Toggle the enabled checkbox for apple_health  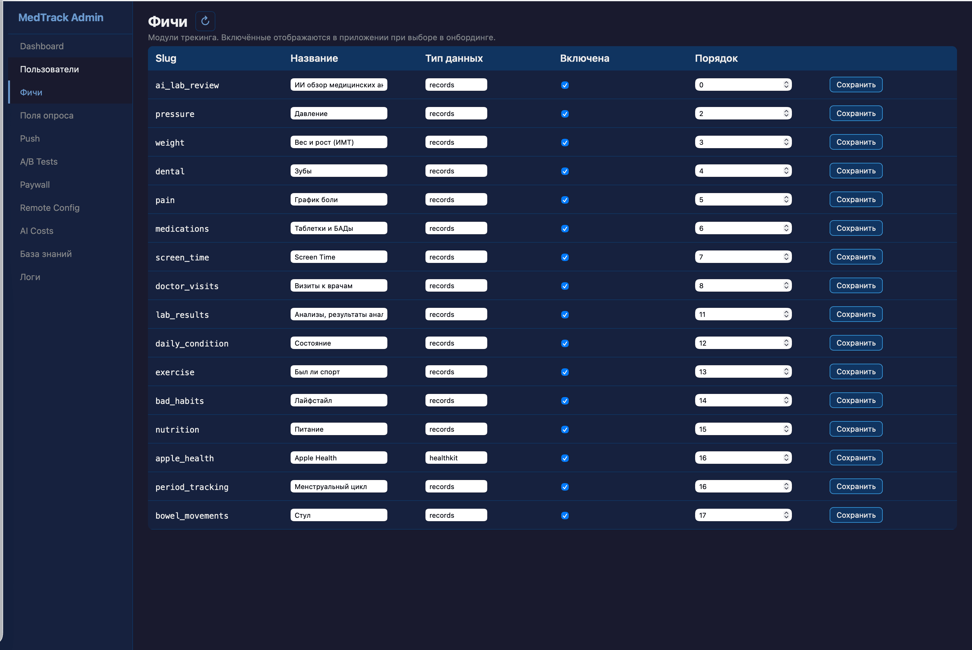[565, 458]
